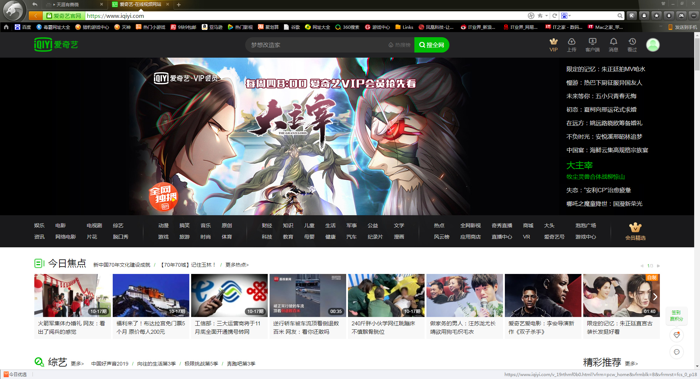700x379 pixels.
Task: Reload the page with refresh icon
Action: click(x=554, y=16)
